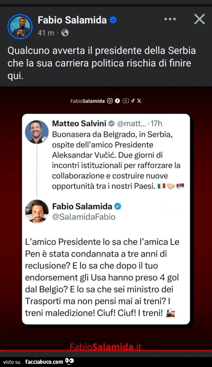Click the Facebook icon in the banner

(x=118, y=101)
